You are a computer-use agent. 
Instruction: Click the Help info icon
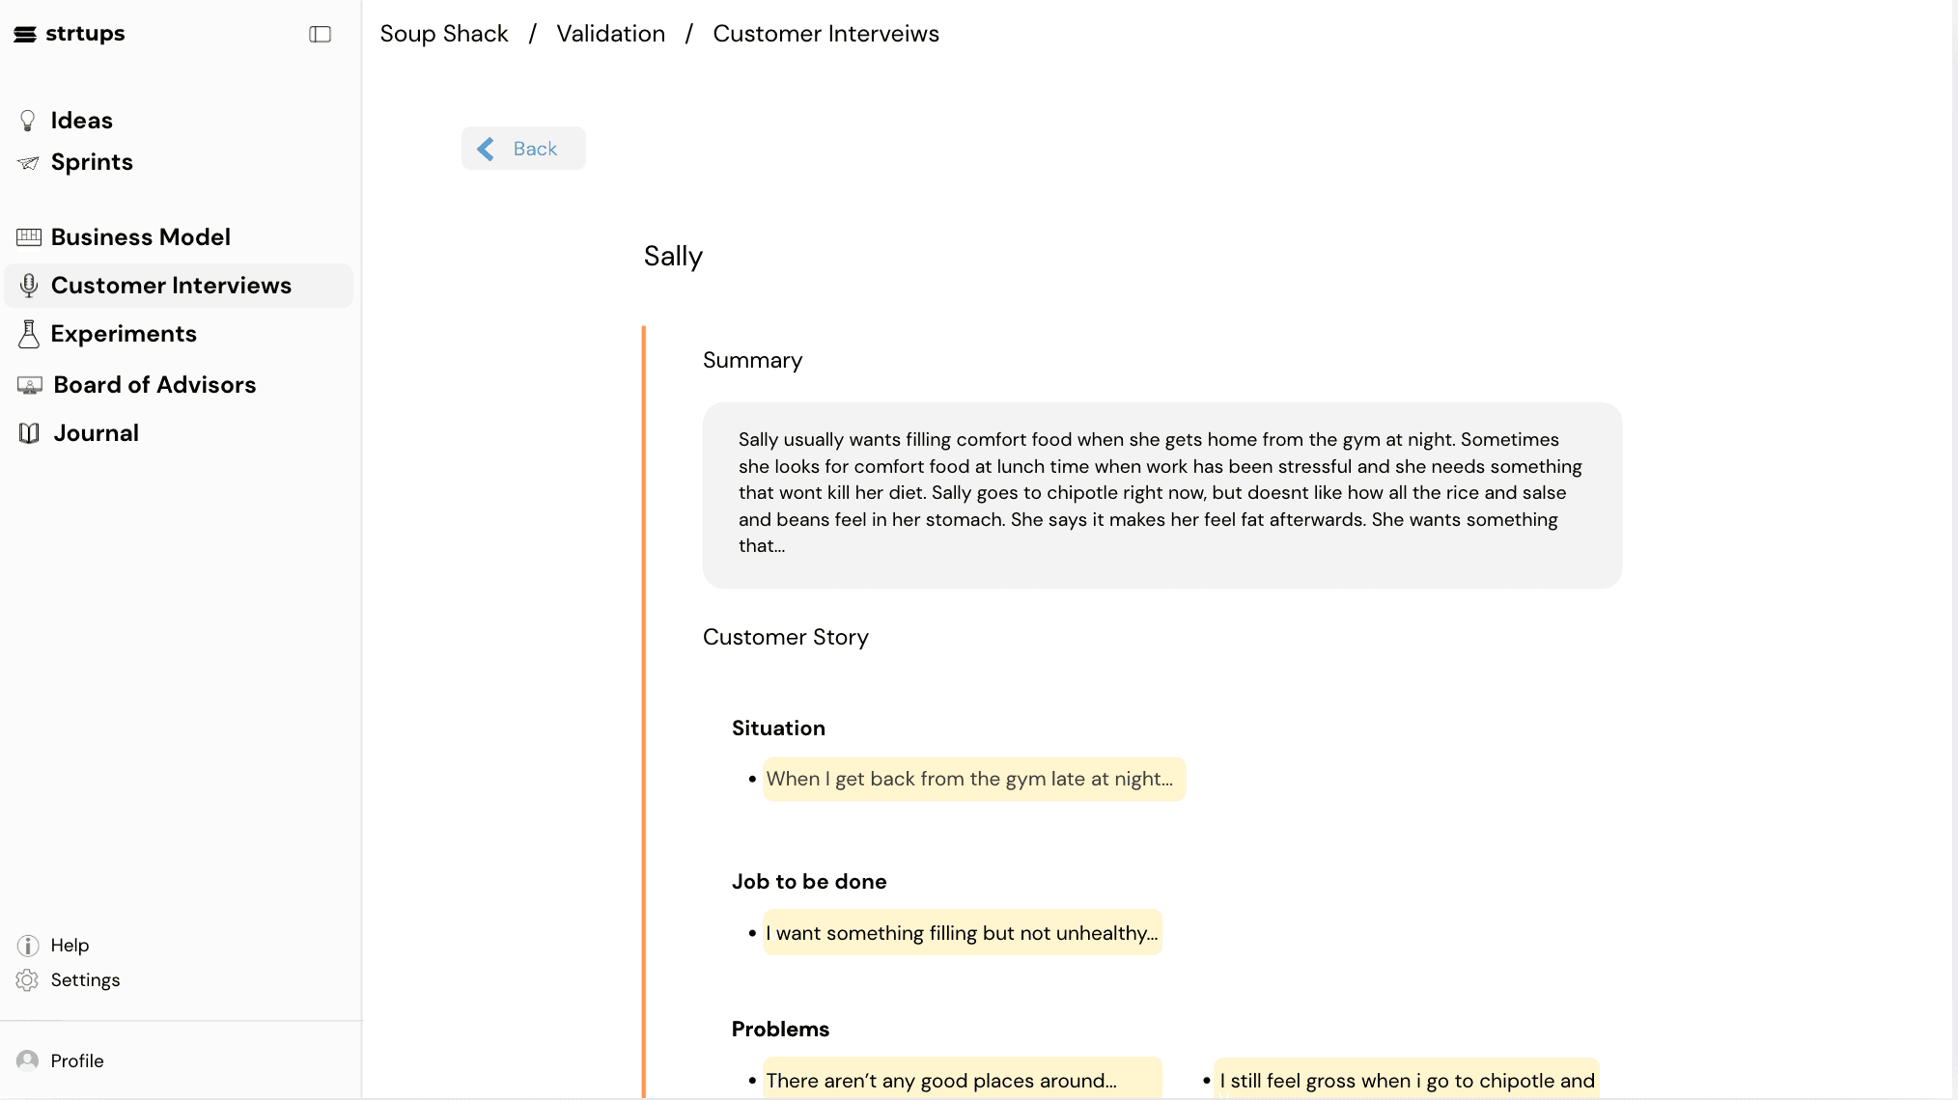[27, 945]
